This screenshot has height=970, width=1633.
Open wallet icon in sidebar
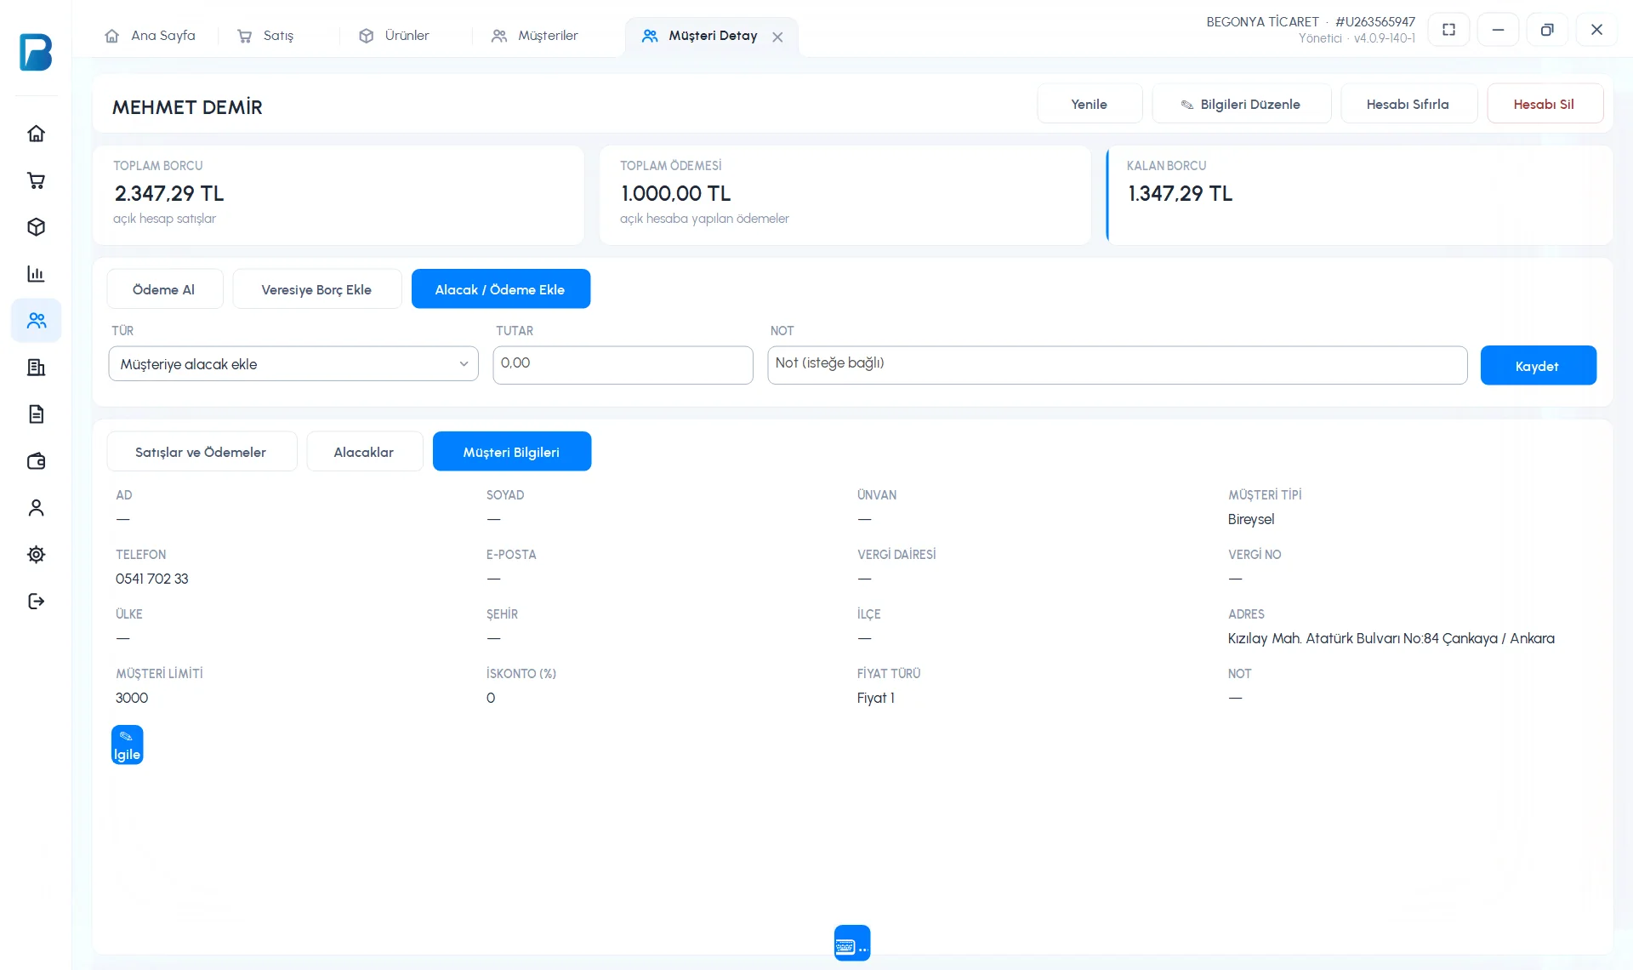[x=36, y=461]
